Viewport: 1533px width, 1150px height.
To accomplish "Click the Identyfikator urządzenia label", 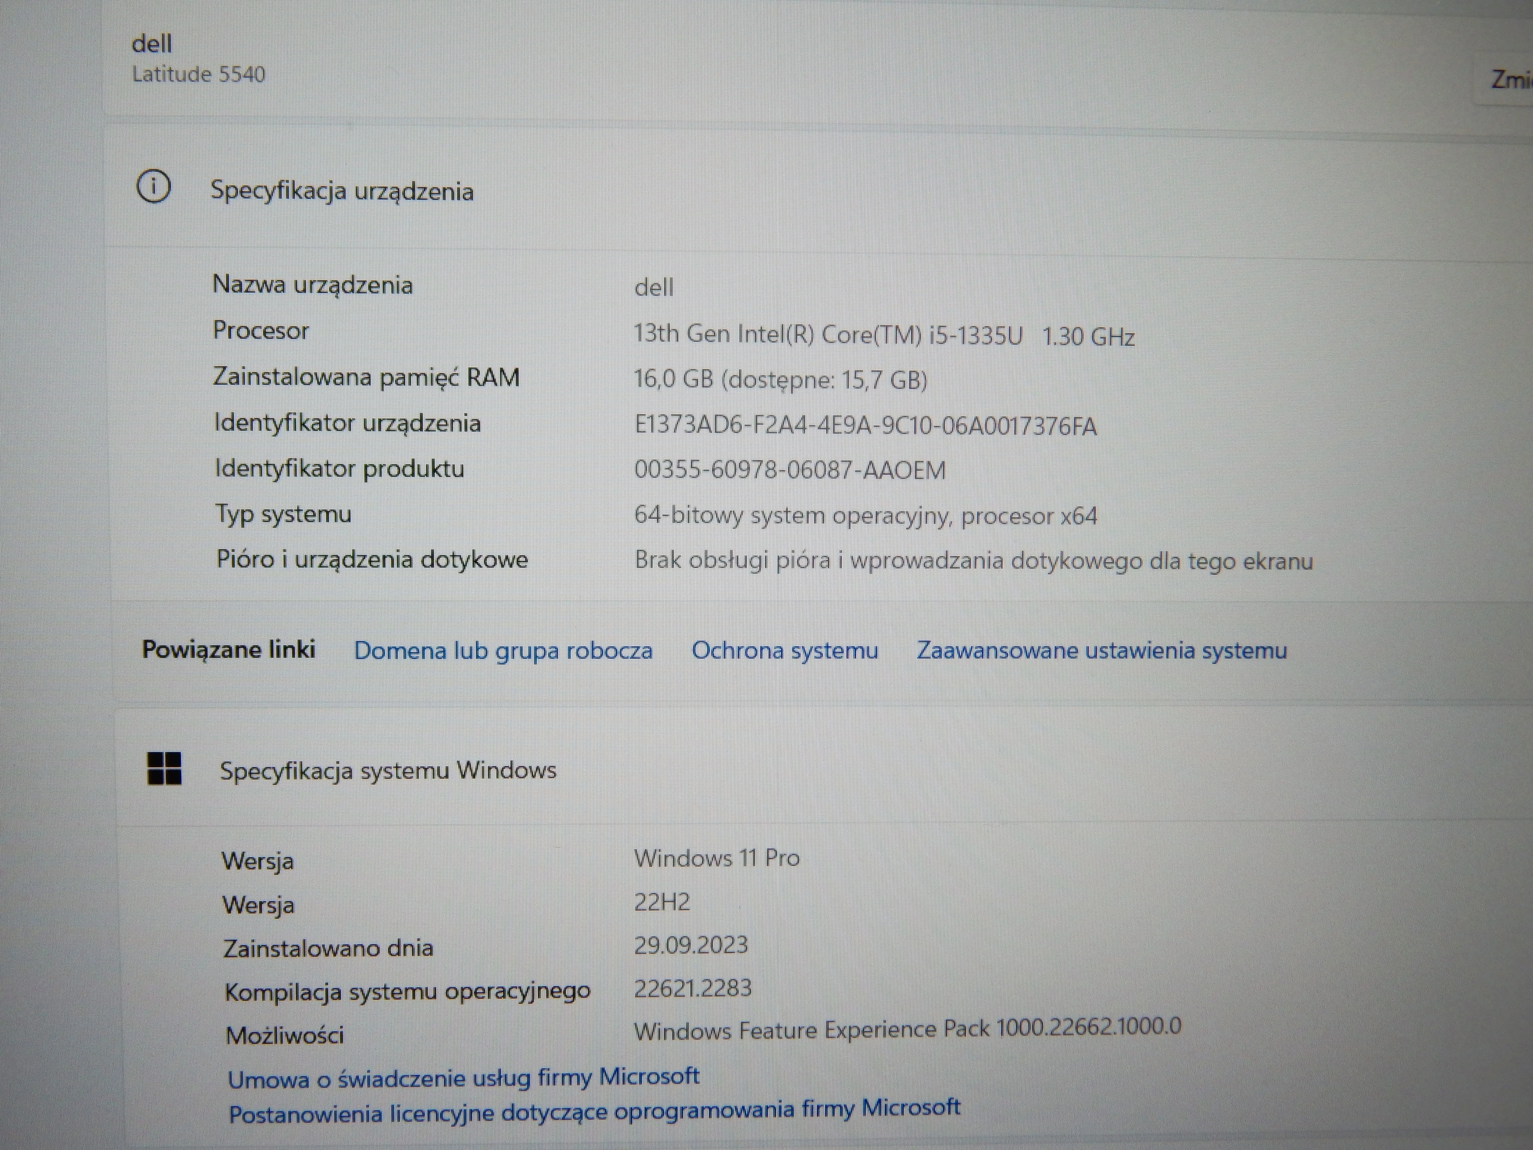I will tap(347, 423).
